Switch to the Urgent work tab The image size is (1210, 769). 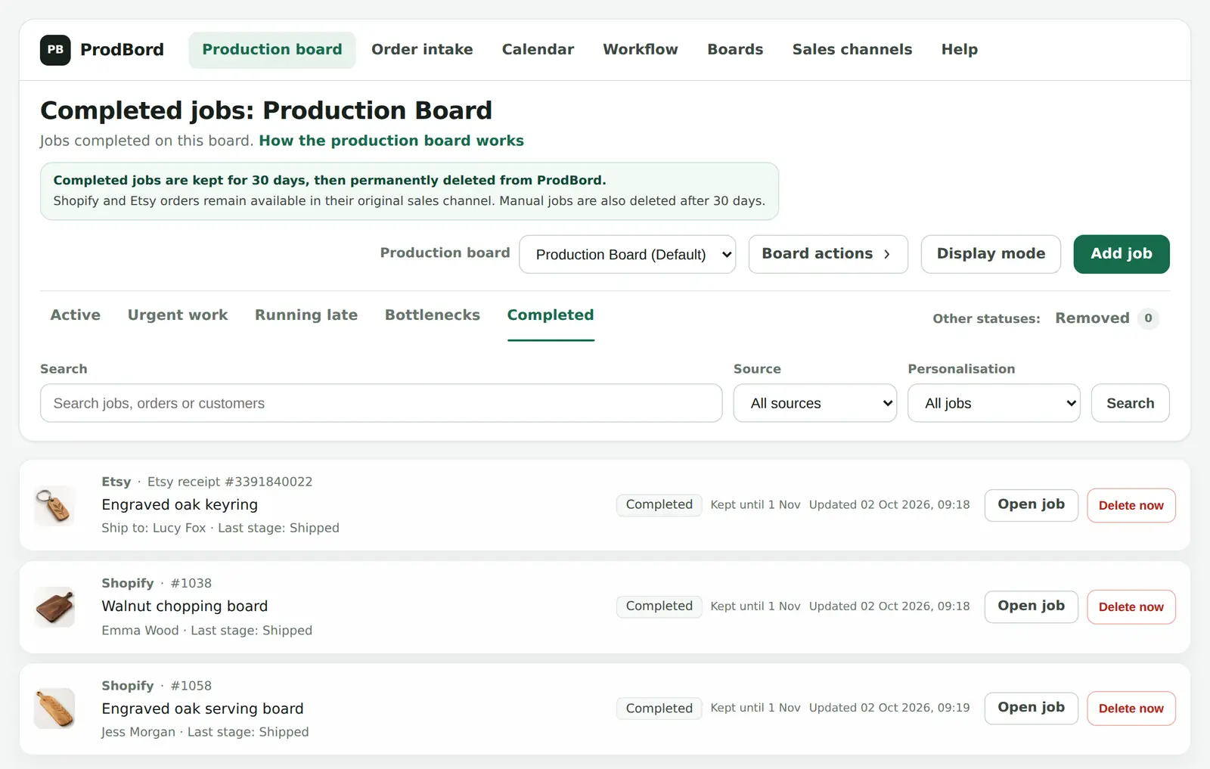coord(178,315)
